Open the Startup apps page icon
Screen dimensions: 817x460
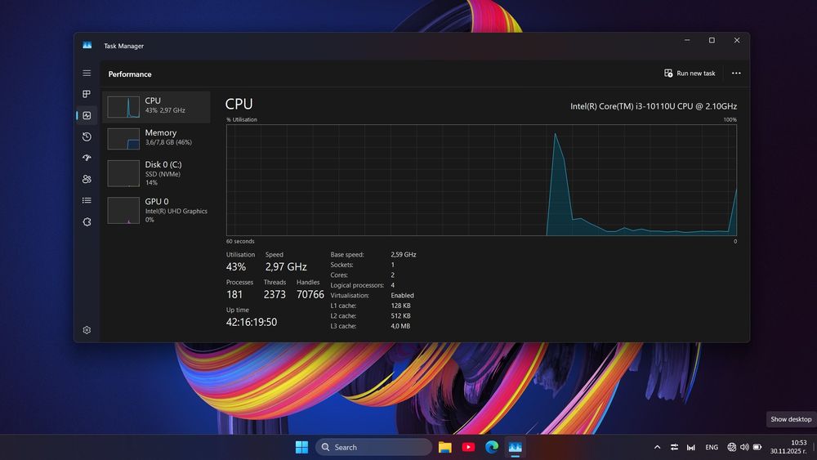[x=87, y=158]
